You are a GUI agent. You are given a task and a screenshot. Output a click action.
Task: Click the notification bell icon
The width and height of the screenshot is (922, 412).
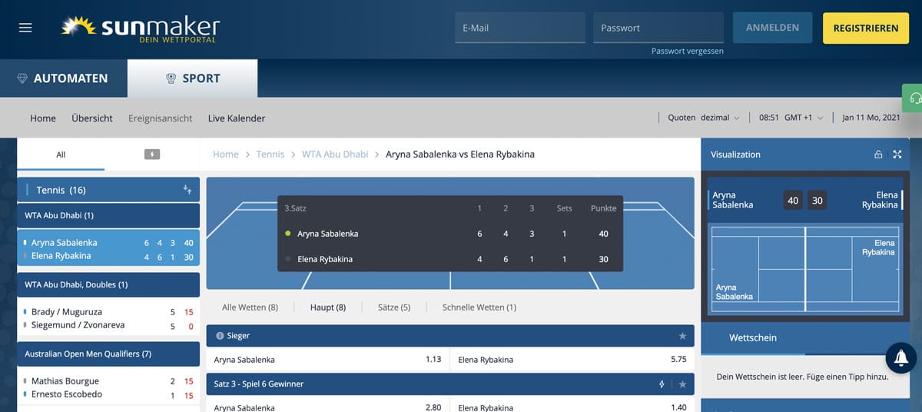(x=901, y=357)
